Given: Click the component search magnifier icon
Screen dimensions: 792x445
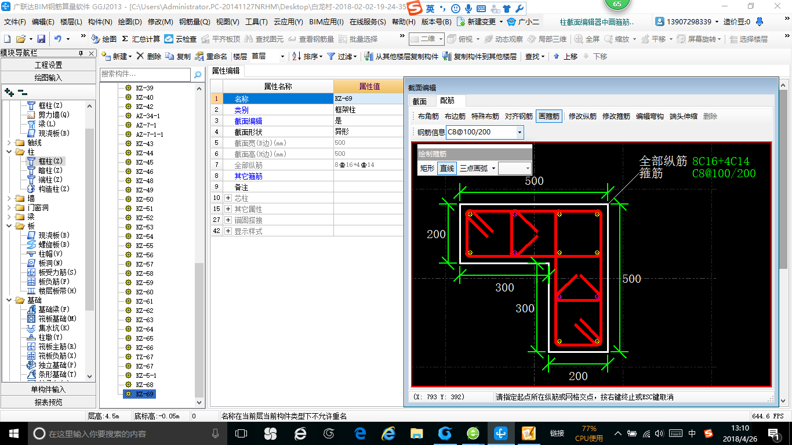Looking at the screenshot, I should coord(197,74).
